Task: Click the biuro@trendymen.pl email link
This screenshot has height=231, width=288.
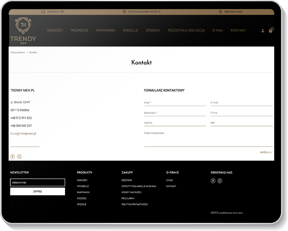Action: 23,133
